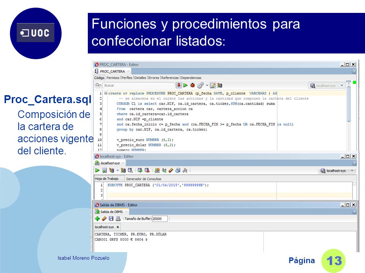
Task: Click the green status indicator square
Action: click(x=354, y=82)
